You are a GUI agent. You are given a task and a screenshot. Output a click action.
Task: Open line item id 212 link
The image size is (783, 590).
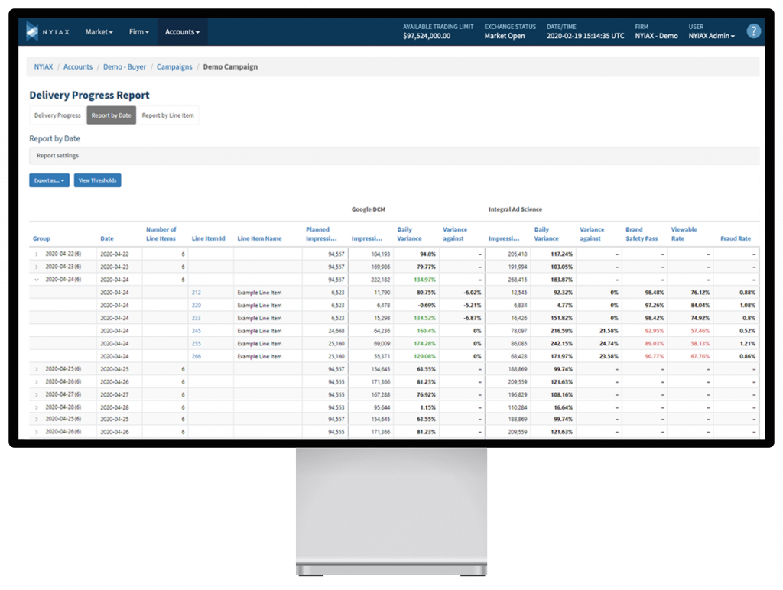pyautogui.click(x=197, y=293)
